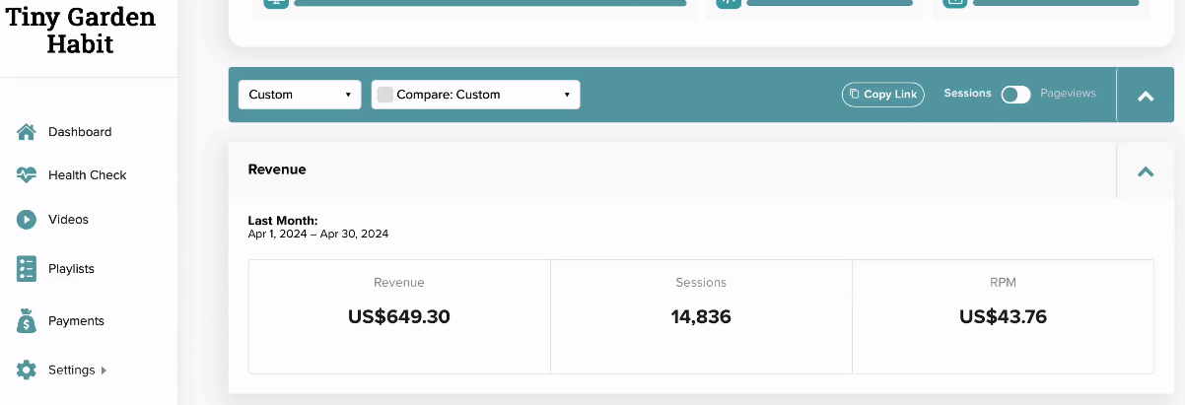This screenshot has height=405, width=1185.
Task: Click the copy icon inside Copy Link
Action: 855,95
